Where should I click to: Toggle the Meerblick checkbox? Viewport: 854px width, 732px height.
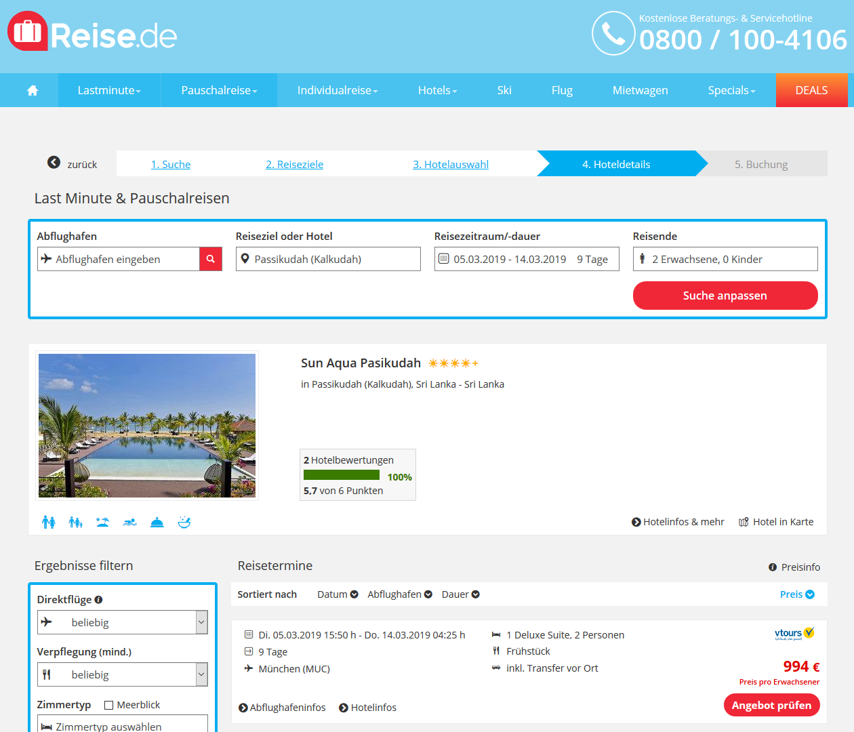click(108, 705)
